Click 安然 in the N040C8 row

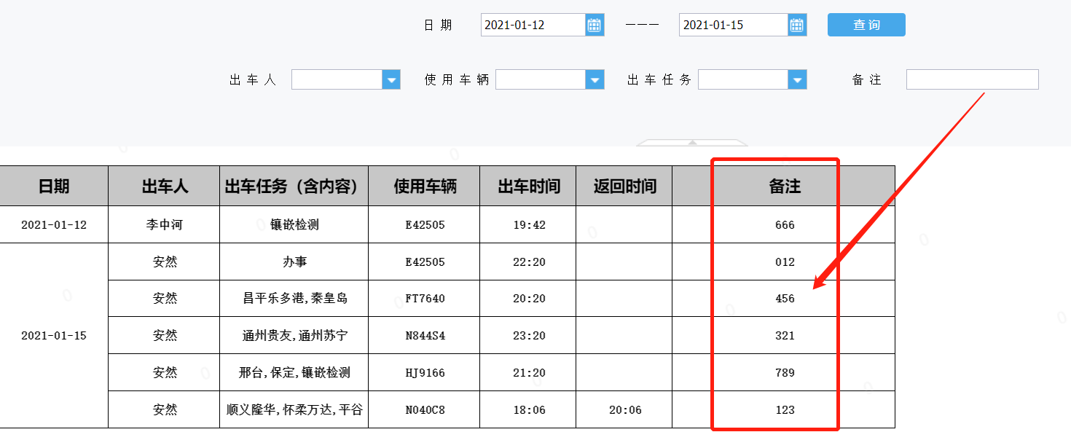pyautogui.click(x=165, y=410)
